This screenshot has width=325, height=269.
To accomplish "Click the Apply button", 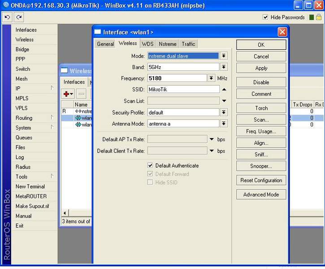I will point(261,68).
